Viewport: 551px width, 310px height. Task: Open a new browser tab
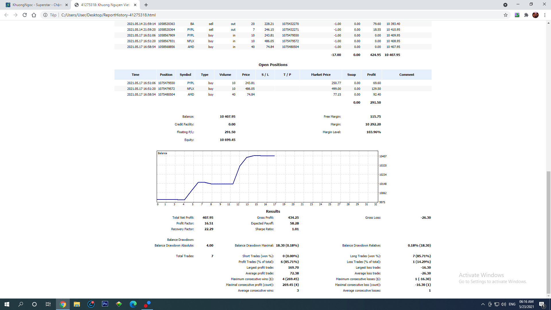(x=146, y=5)
